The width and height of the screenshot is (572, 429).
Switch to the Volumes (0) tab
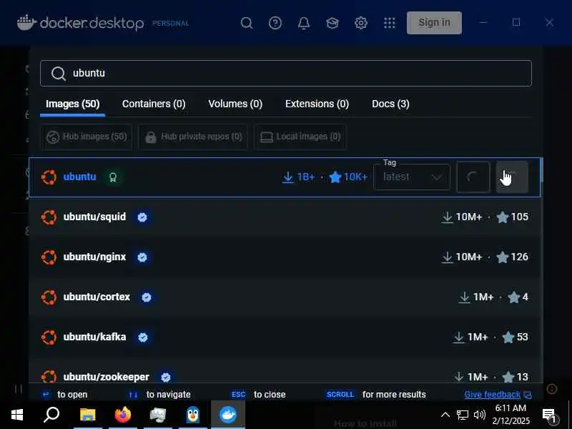pos(235,104)
